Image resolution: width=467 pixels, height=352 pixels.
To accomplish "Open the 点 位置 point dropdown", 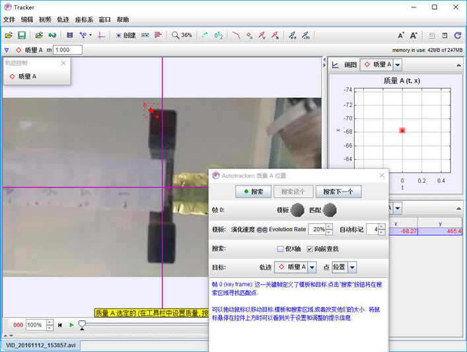I will (352, 267).
